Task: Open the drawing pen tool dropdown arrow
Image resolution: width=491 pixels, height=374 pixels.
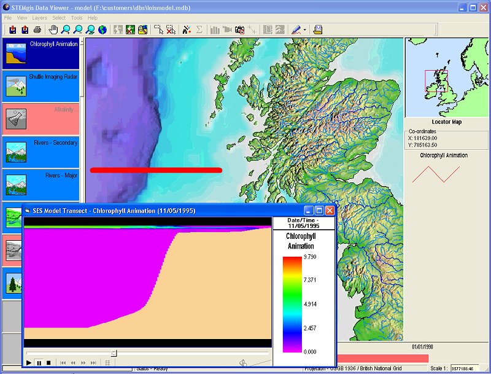Action: click(304, 29)
